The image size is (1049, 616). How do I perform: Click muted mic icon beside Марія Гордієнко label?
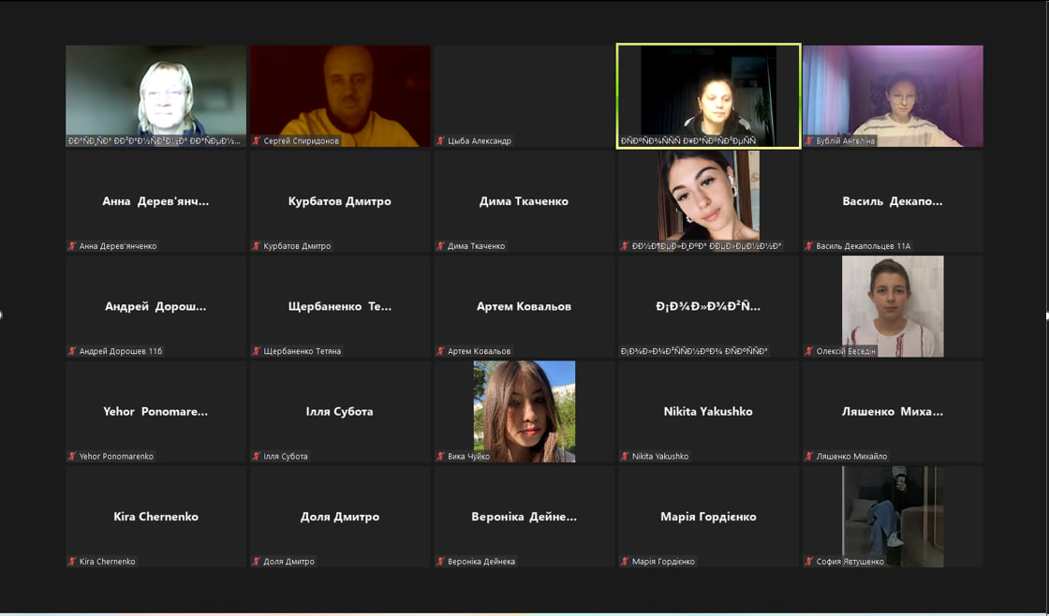[625, 561]
